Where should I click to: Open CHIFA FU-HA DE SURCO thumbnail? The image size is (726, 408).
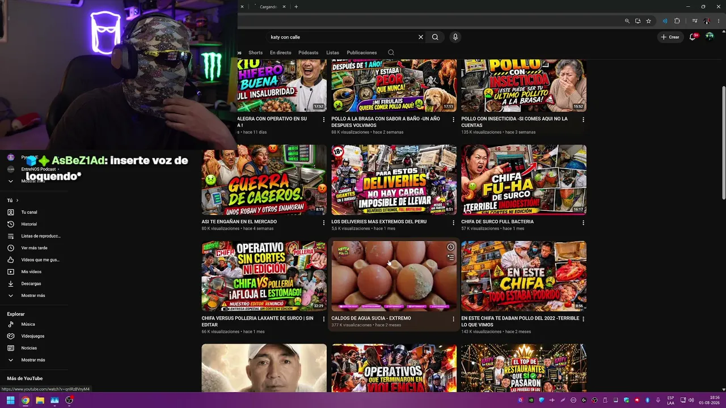(x=524, y=180)
